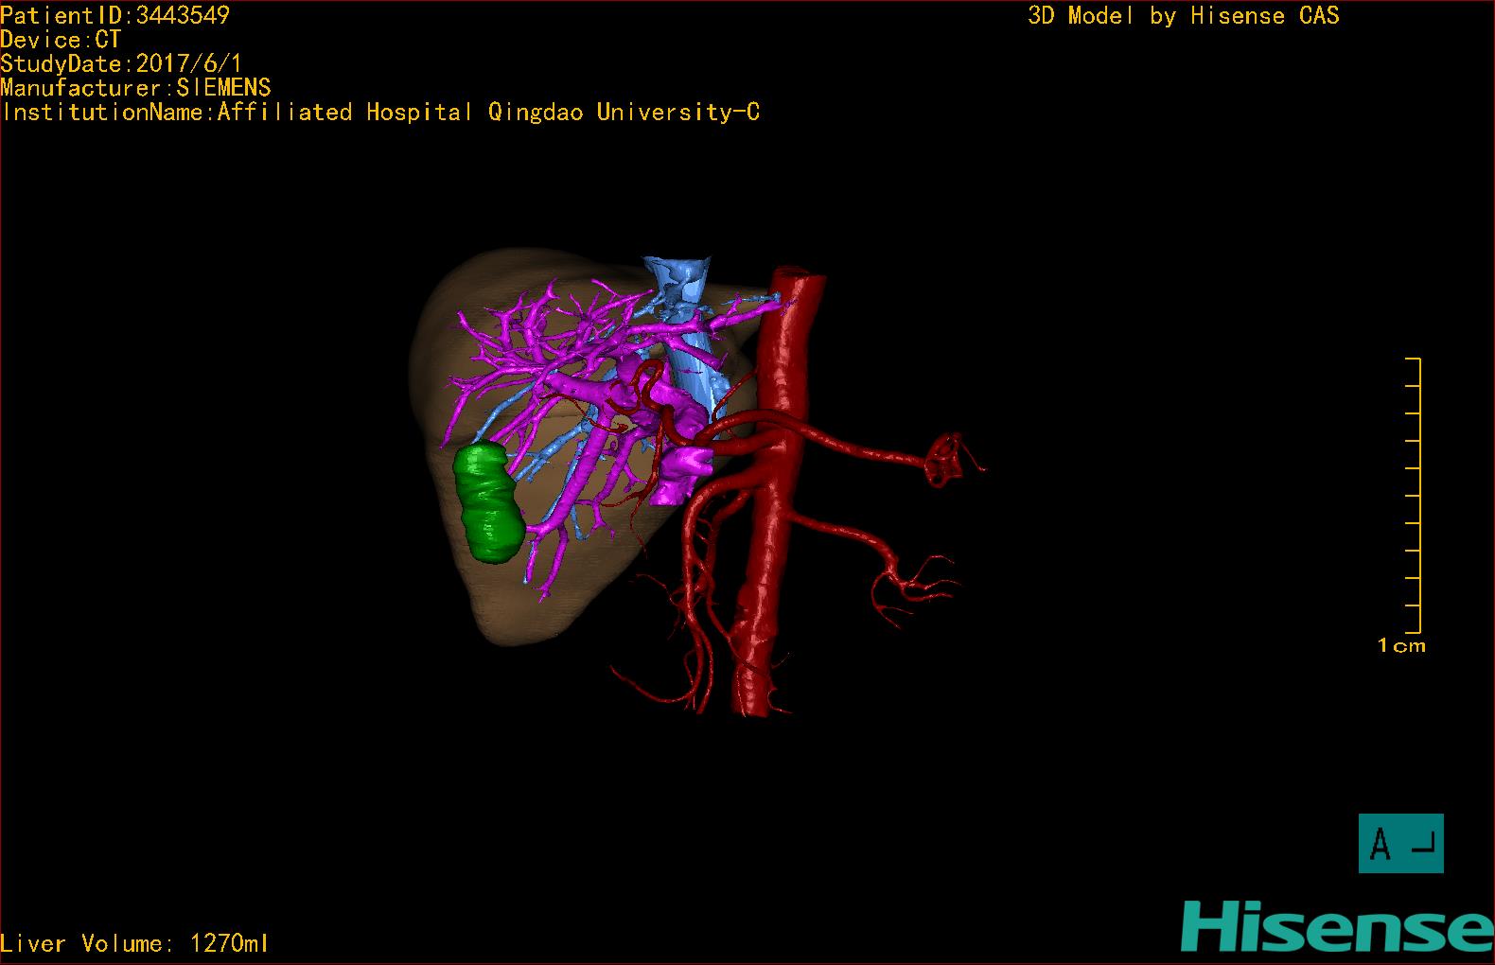Click the 1cm scale label

pos(1401,646)
